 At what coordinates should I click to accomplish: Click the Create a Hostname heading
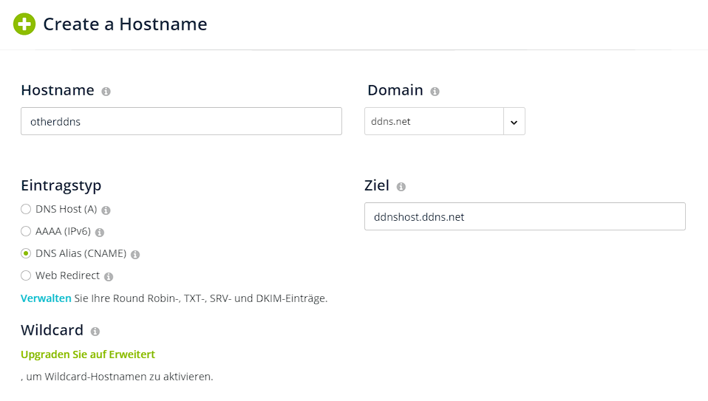pos(125,24)
